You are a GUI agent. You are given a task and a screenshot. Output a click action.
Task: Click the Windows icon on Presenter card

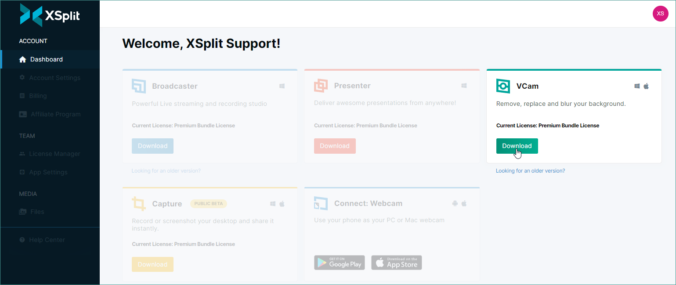pos(464,86)
